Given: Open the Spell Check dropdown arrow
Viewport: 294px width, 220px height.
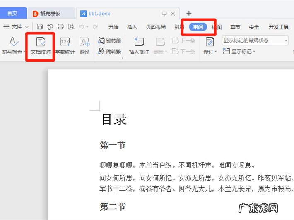Looking at the screenshot, I should (x=24, y=52).
